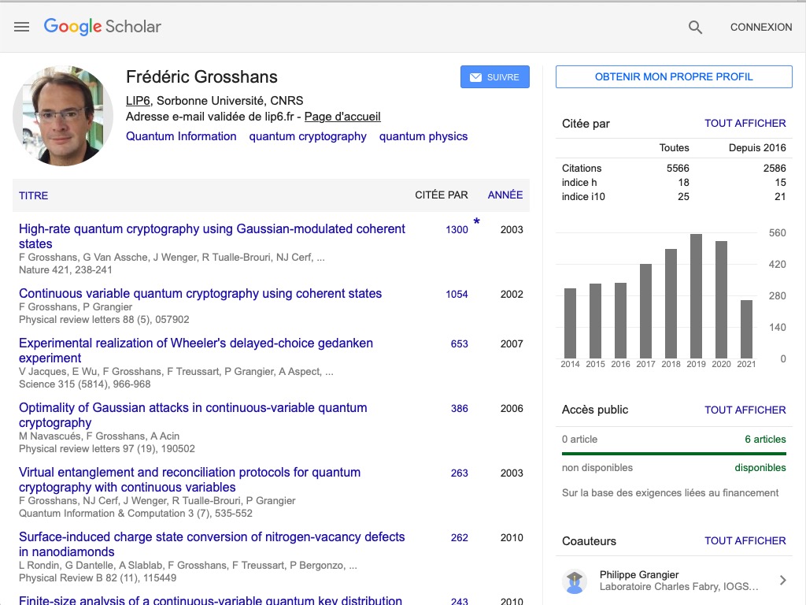The image size is (806, 605).
Task: Open TOUT AFFICHER beside Coauteurs
Action: [745, 540]
